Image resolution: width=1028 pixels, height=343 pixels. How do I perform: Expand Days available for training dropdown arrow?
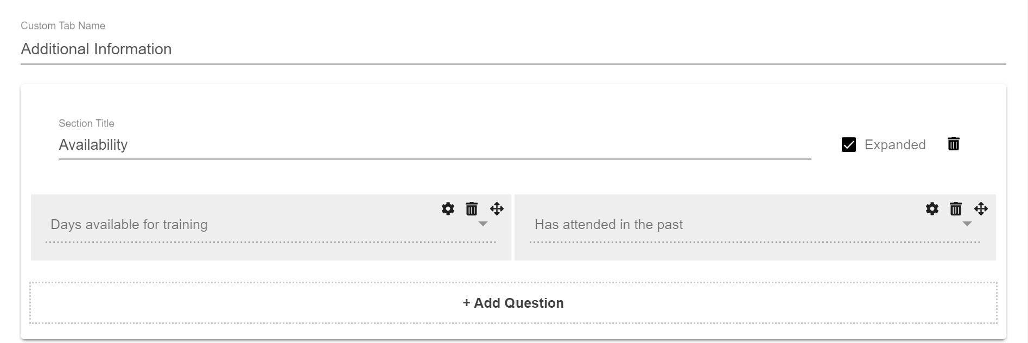pos(483,224)
